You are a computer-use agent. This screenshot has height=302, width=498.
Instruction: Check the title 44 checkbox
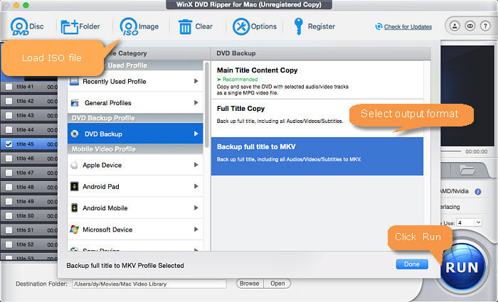click(x=9, y=130)
